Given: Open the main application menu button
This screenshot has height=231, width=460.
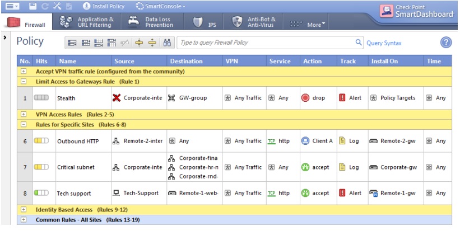Looking at the screenshot, I should [x=12, y=6].
